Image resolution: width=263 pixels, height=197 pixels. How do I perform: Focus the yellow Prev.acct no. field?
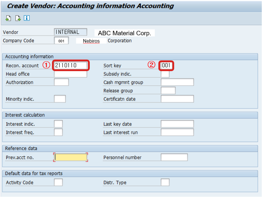[71, 157]
